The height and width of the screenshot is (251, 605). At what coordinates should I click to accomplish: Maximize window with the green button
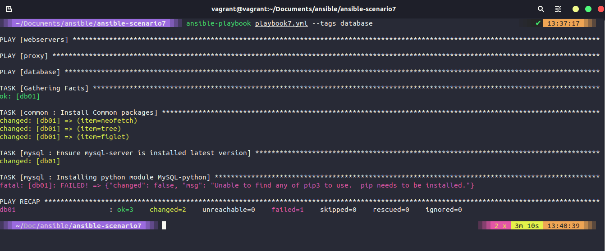pos(588,9)
